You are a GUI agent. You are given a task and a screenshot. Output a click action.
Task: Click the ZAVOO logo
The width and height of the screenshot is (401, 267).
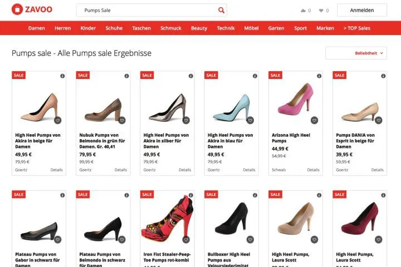(x=32, y=9)
